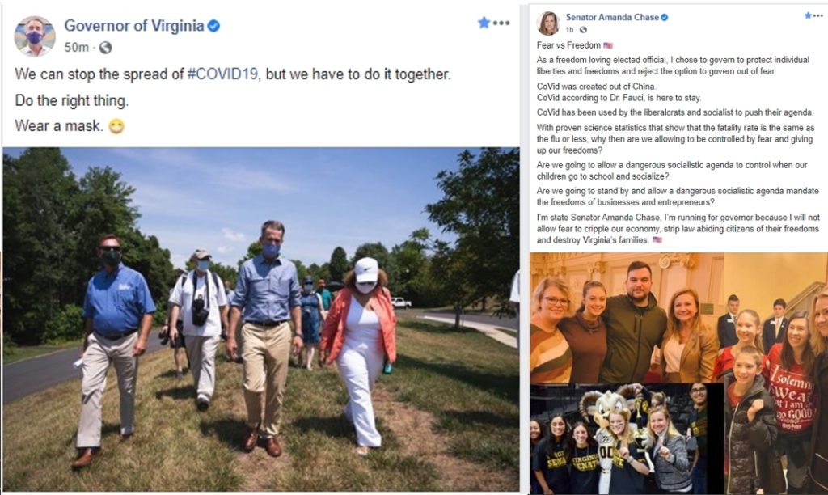Click the globe privacy icon on Chase post
Viewport: 828px width, 495px height.
point(583,30)
